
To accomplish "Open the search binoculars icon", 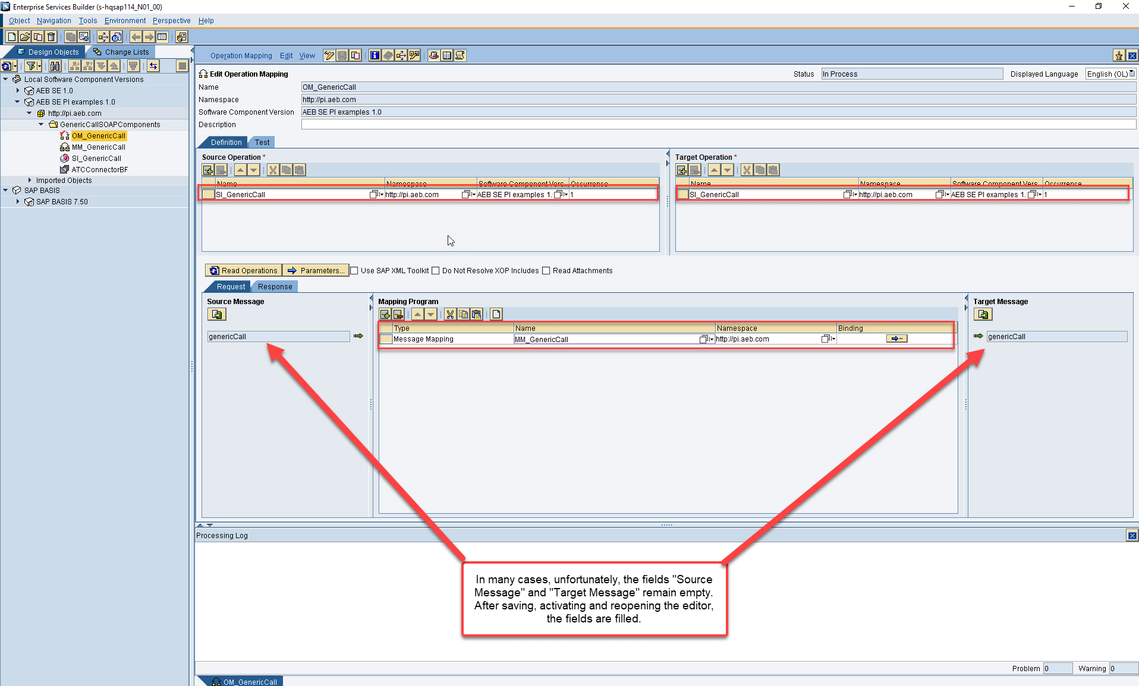I will coord(54,65).
